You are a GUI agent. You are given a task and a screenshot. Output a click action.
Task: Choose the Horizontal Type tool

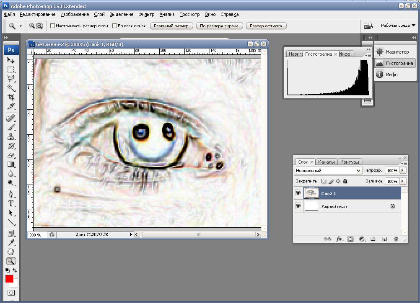[11, 204]
